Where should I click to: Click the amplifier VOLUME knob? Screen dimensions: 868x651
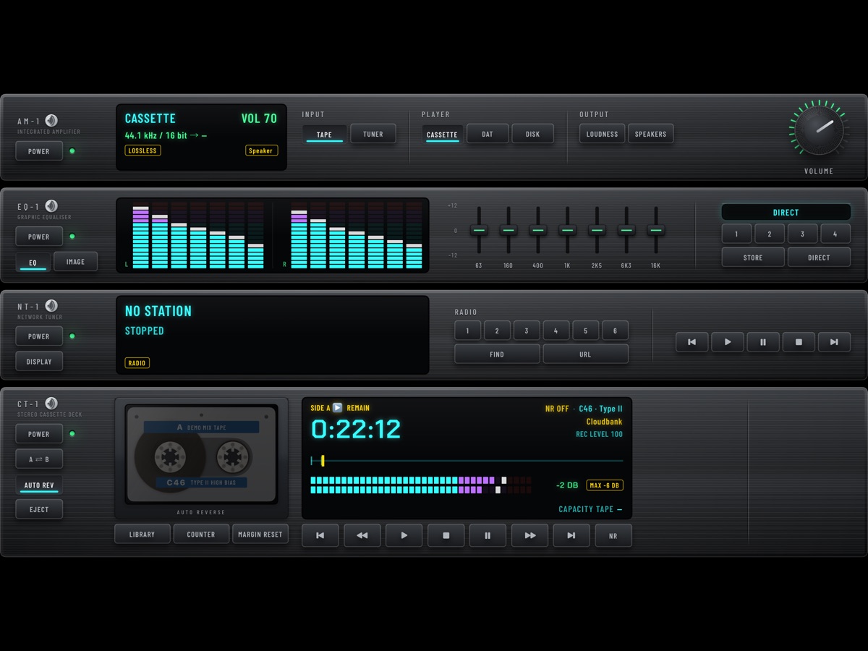[819, 131]
